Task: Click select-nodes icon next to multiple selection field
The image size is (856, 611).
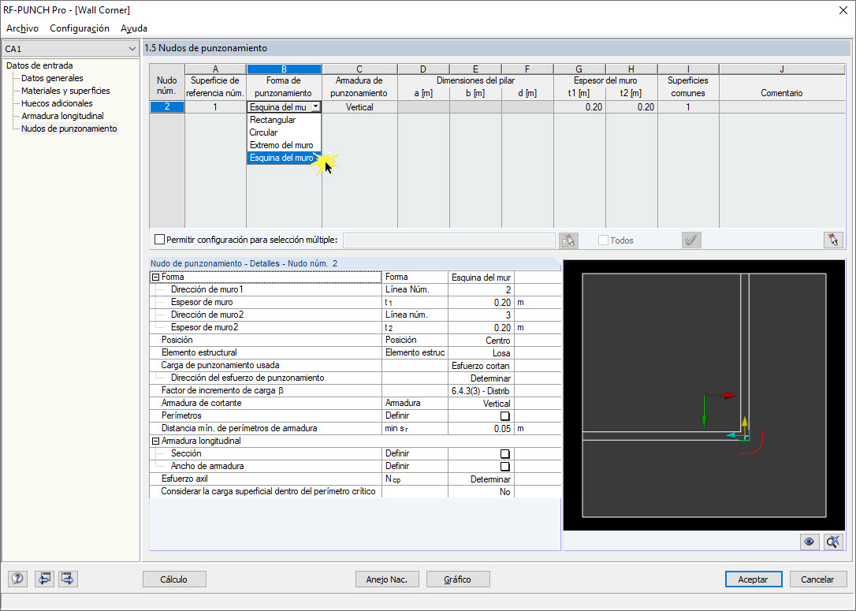Action: (568, 240)
